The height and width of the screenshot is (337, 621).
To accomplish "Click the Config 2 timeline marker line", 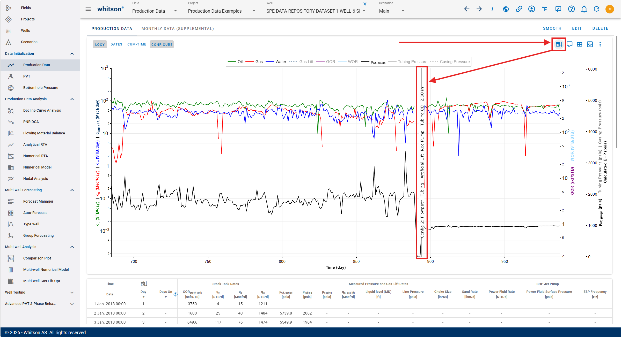I will pyautogui.click(x=422, y=162).
